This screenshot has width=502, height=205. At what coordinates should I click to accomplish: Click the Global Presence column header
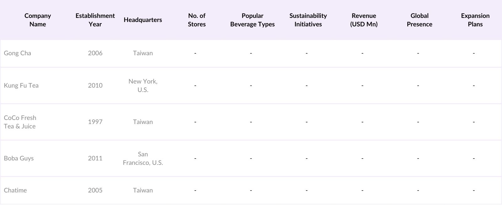(419, 20)
